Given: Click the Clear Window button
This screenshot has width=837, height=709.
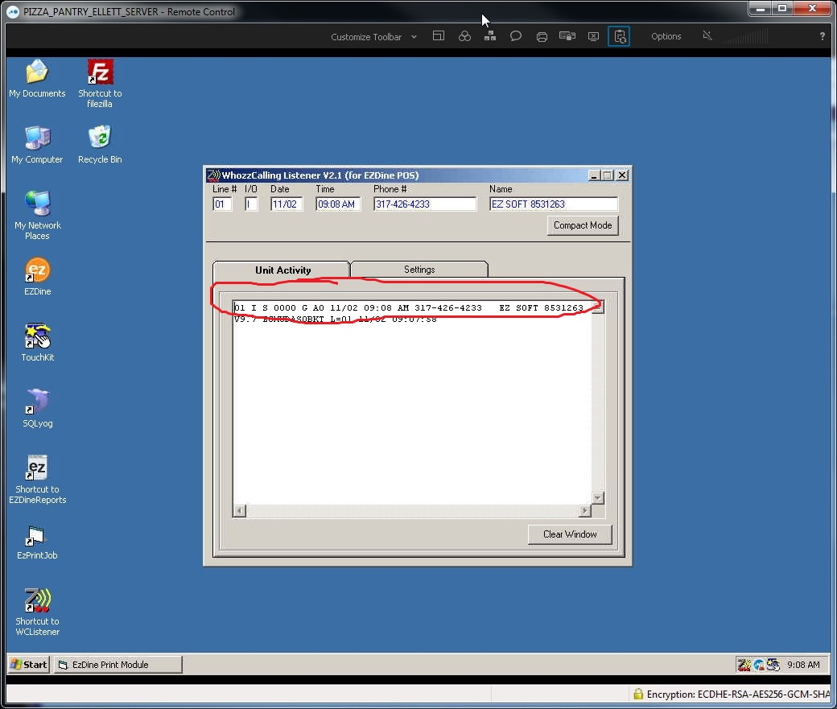Looking at the screenshot, I should 570,534.
